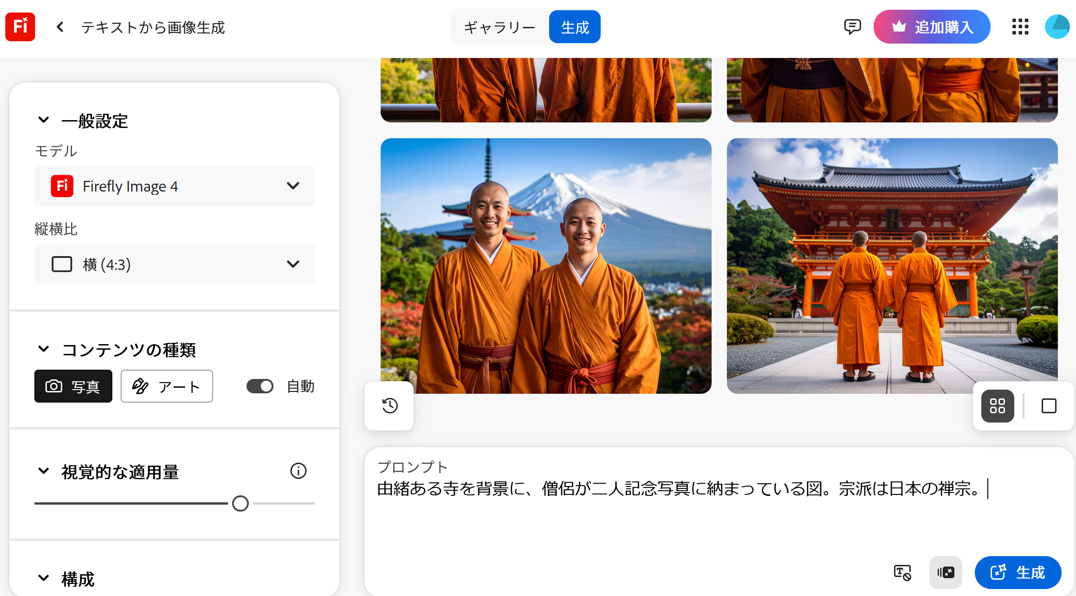Viewport: 1076px width, 596px height.
Task: Switch to grid view layout
Action: tap(998, 406)
